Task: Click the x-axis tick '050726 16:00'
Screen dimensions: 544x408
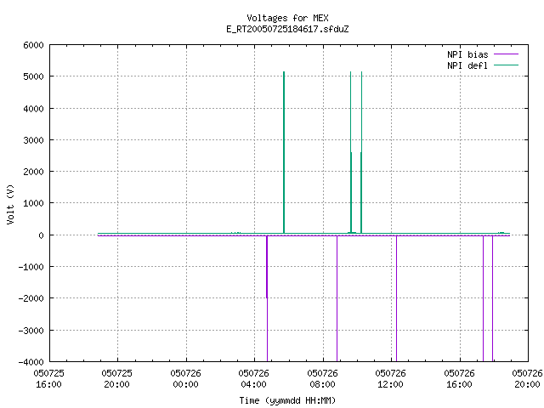Action: click(x=459, y=379)
